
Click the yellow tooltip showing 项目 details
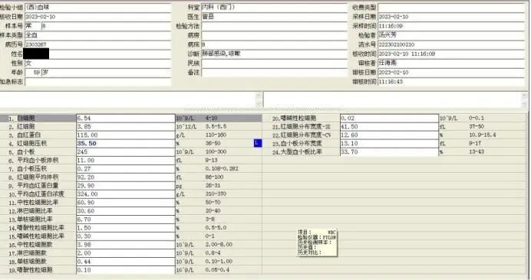click(317, 243)
